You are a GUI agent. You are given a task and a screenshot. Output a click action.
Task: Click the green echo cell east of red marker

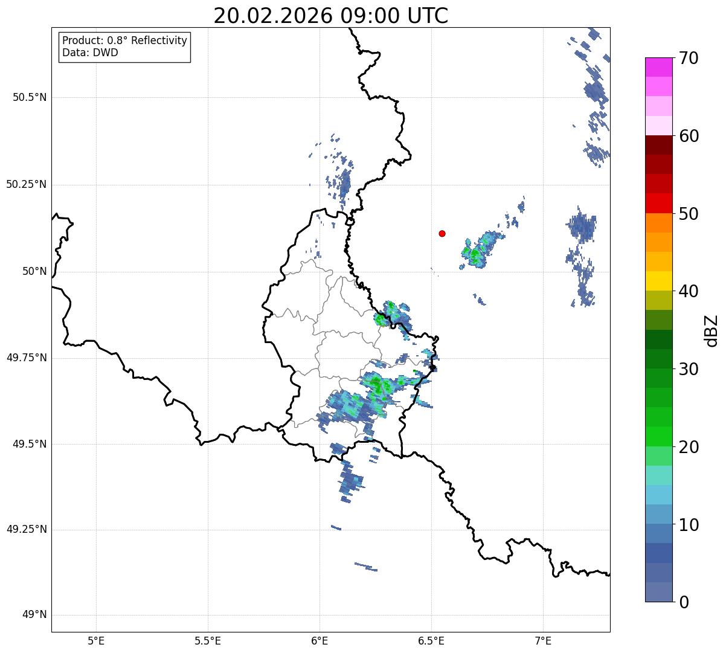click(475, 256)
